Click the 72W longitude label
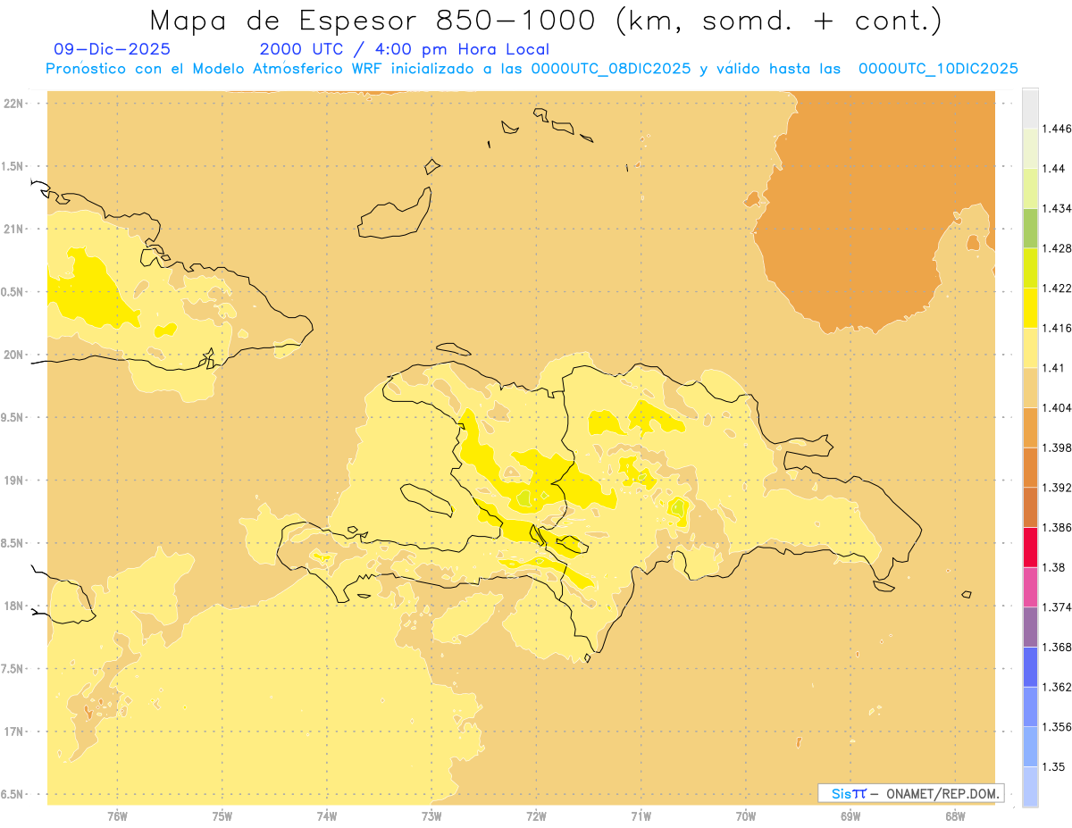The width and height of the screenshot is (1072, 828). (x=536, y=815)
